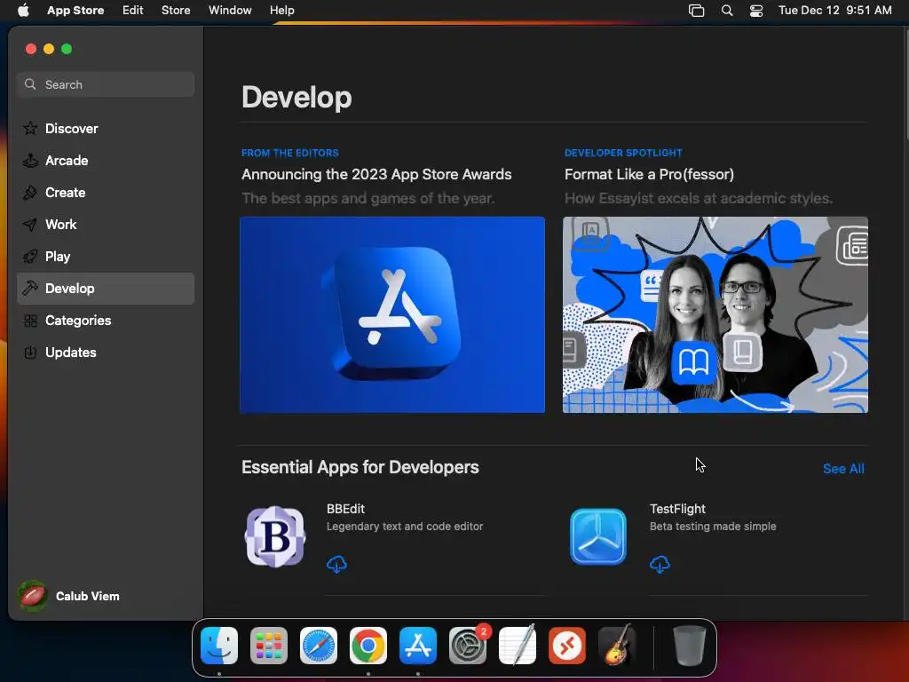This screenshot has height=682, width=909.
Task: Click the App Store Dock icon
Action: pyautogui.click(x=418, y=646)
